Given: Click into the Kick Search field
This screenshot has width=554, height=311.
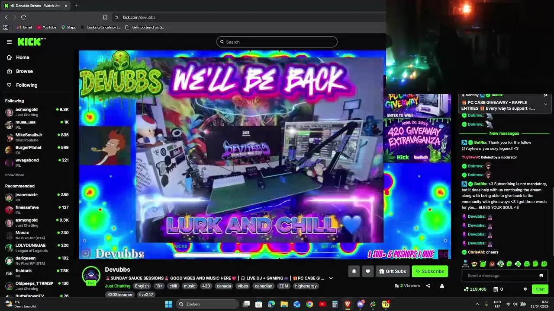Looking at the screenshot, I should tap(277, 42).
